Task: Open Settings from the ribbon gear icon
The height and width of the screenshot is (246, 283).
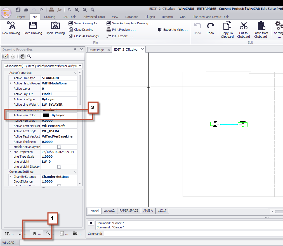Action: 279,30
